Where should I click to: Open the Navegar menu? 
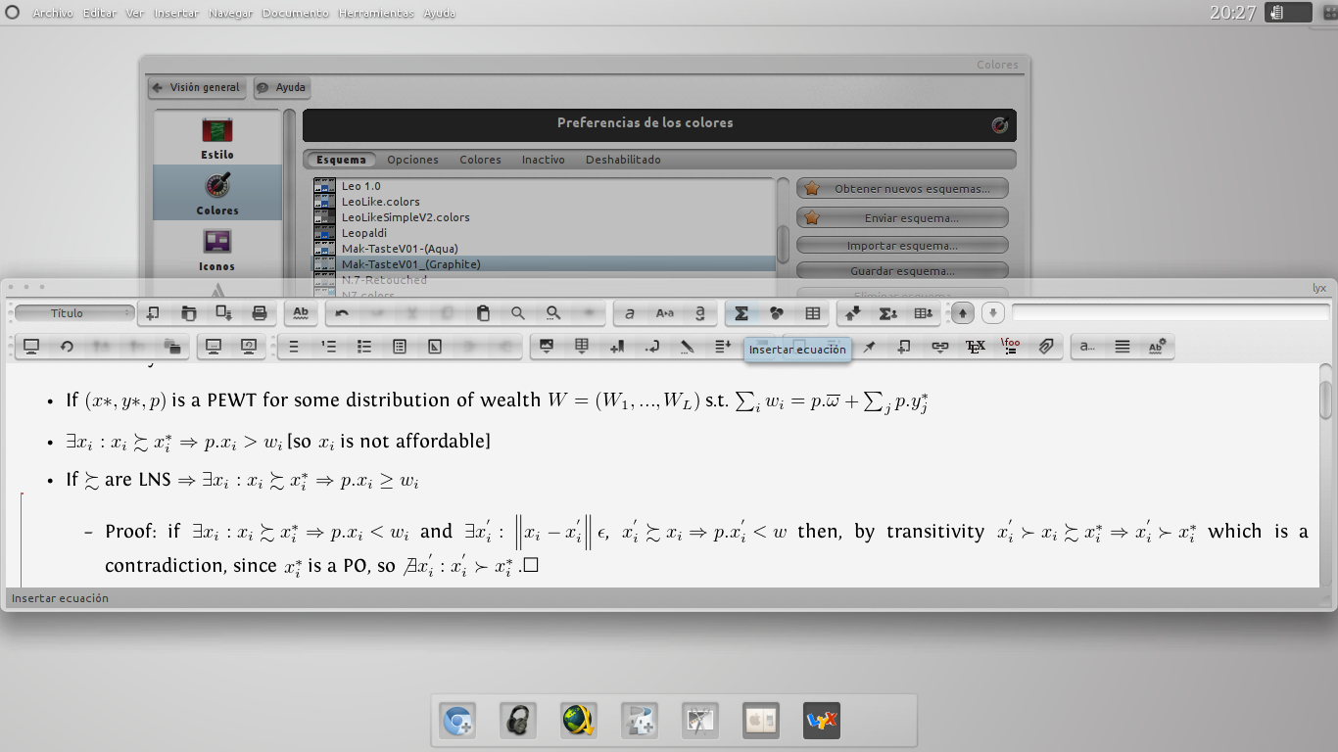click(x=231, y=14)
